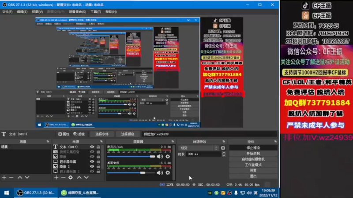Show the 视频采集设备 source eye icon
Viewport: 353px width, 198px height.
pyautogui.click(x=92, y=152)
